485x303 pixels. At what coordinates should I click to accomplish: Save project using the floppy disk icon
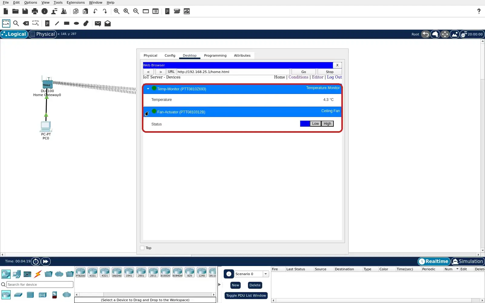(25, 11)
